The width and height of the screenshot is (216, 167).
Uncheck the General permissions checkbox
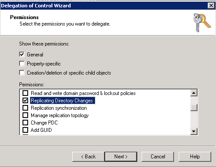pyautogui.click(x=22, y=55)
